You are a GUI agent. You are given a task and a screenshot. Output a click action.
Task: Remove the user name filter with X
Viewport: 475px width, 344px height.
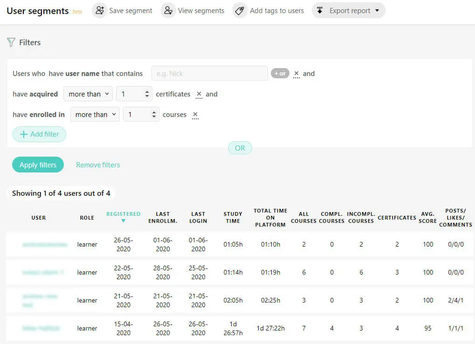click(296, 73)
